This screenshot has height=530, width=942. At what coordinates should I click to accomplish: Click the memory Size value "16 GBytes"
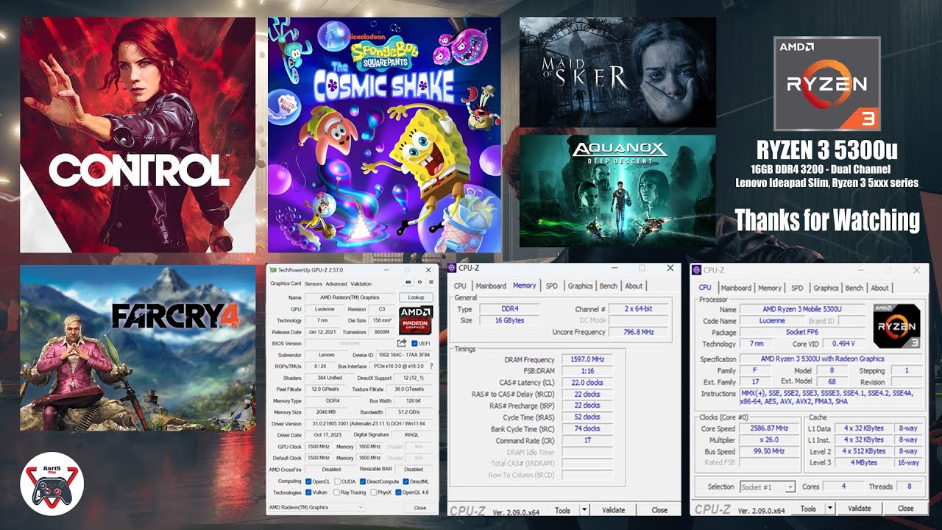511,321
